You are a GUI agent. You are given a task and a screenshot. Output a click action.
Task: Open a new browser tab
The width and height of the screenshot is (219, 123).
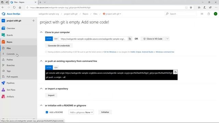pos(40,2)
